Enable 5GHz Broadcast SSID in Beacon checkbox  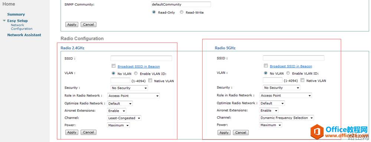click(x=266, y=66)
